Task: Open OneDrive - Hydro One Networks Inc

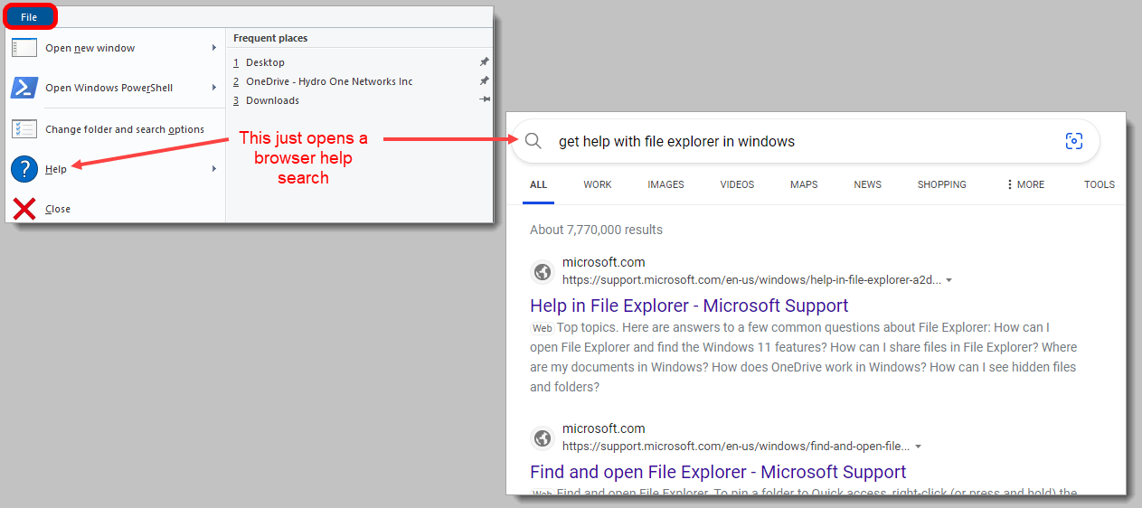Action: coord(329,81)
